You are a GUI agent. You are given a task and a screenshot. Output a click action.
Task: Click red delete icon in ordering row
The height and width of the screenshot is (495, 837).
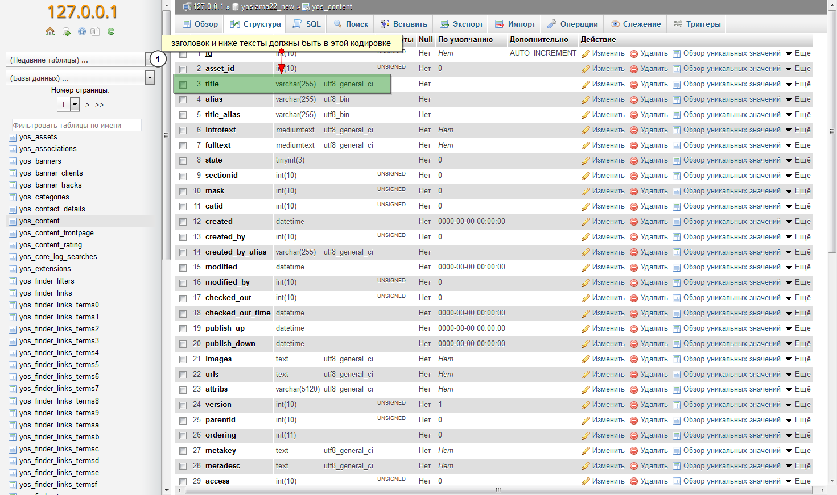click(634, 435)
